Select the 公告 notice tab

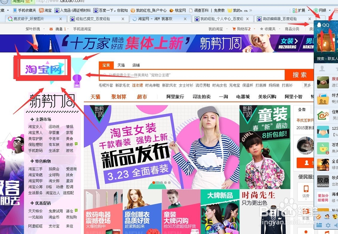302,109
